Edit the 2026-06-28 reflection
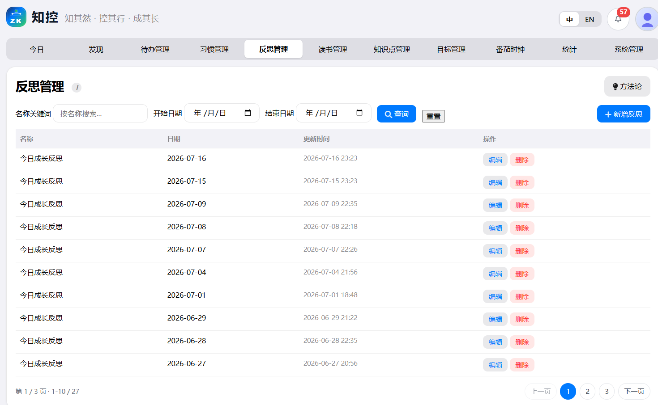Image resolution: width=658 pixels, height=405 pixels. (x=495, y=342)
